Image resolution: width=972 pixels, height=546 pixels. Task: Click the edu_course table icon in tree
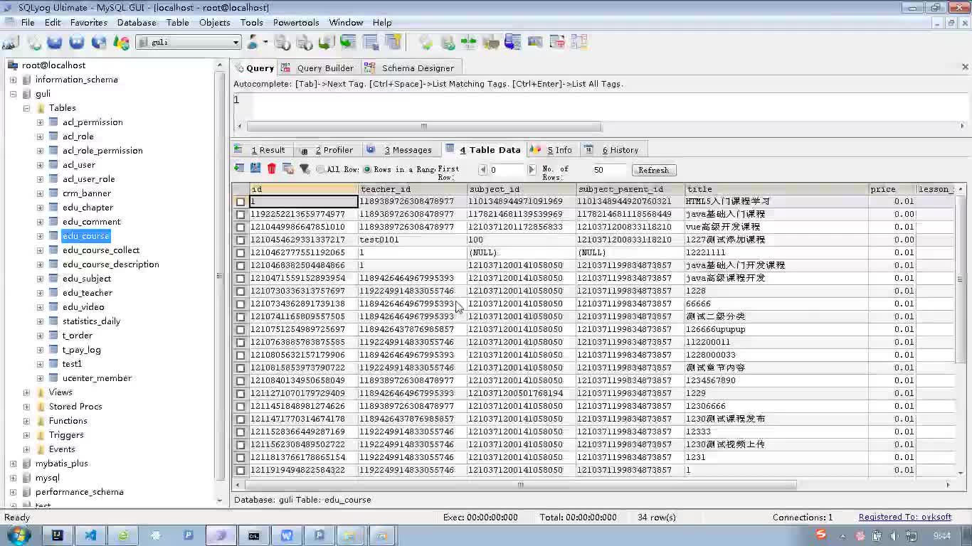click(x=53, y=236)
